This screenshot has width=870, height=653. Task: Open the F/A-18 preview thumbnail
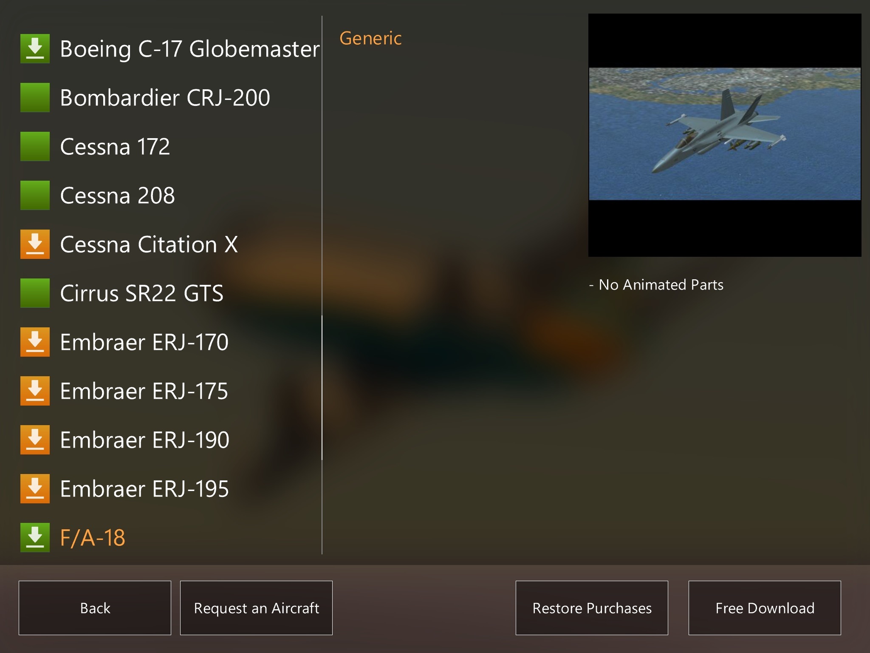point(725,135)
